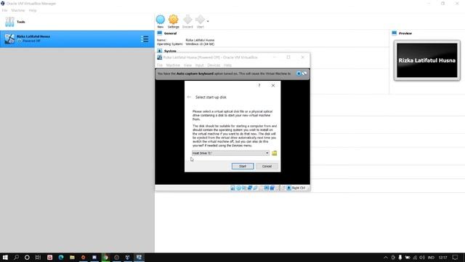Expand the Start button dropdown arrow
The height and width of the screenshot is (262, 465).
coord(208,21)
